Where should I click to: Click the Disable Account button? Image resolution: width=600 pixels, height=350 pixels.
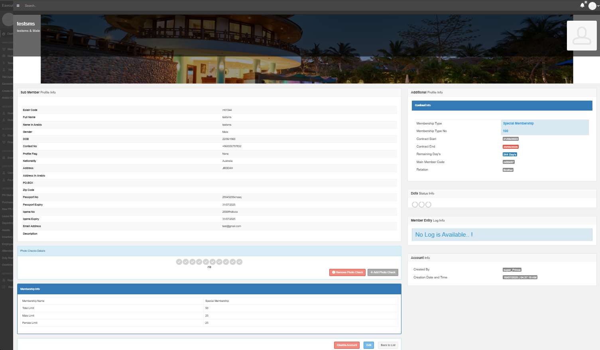tap(346, 345)
